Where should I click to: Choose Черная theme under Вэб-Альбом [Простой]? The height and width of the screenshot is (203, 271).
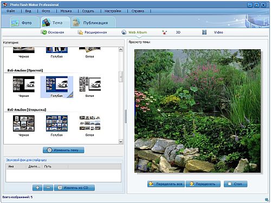[24, 87]
